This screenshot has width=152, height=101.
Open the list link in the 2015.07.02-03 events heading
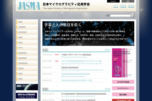pyautogui.click(x=107, y=89)
